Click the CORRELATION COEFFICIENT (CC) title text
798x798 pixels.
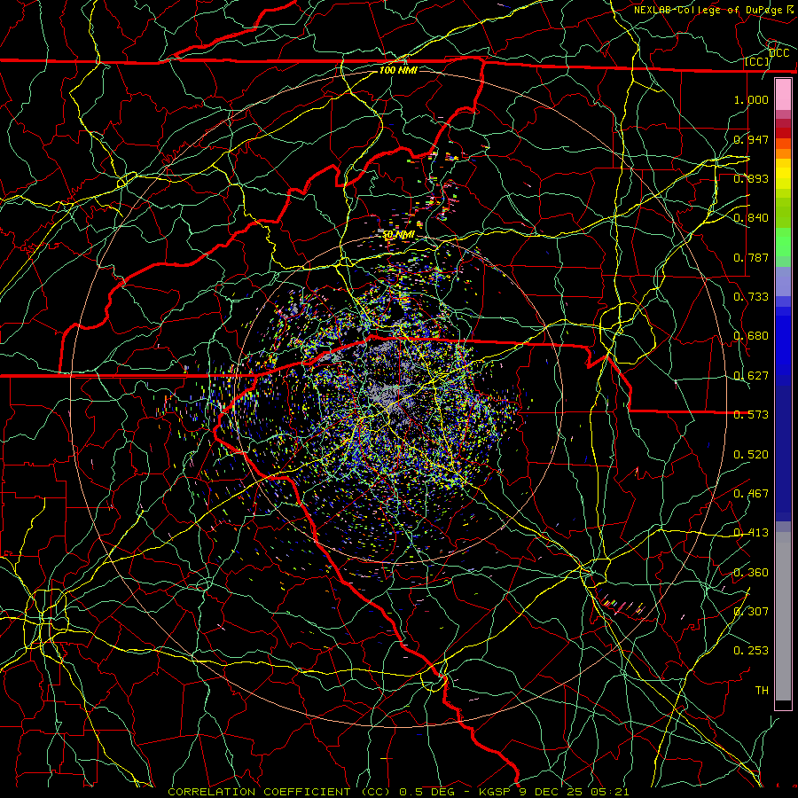(x=279, y=792)
